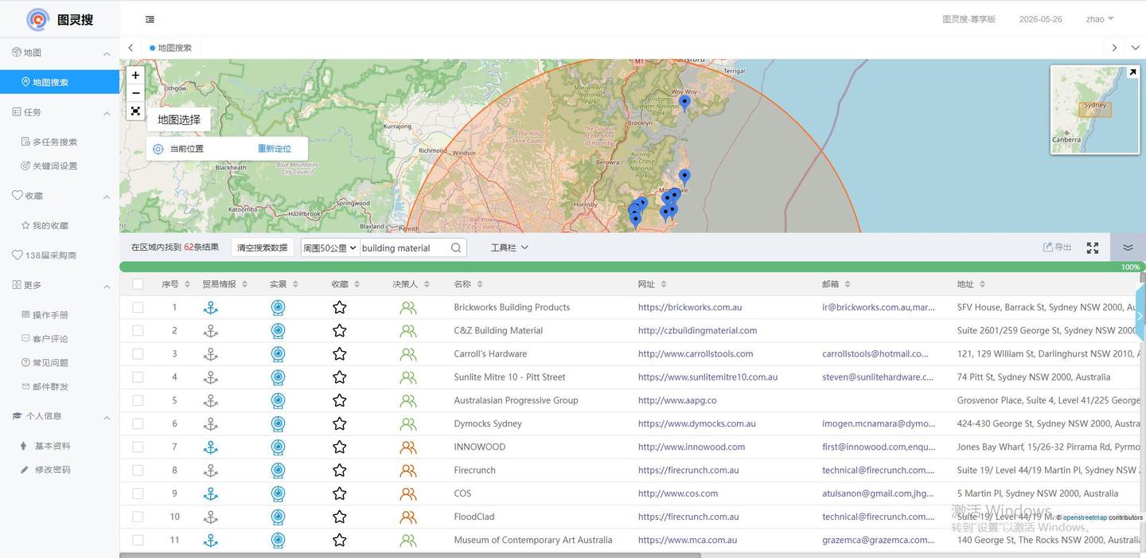The image size is (1146, 558).
Task: Expand results table to fullscreen
Action: coord(1093,248)
